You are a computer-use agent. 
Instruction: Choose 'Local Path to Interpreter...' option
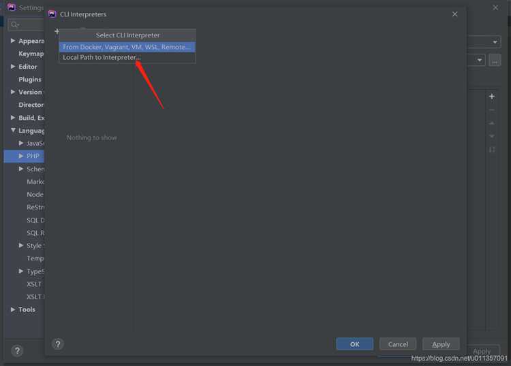[127, 57]
